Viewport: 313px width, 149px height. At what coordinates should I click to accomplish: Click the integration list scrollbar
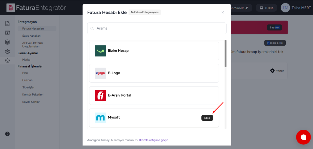click(226, 54)
